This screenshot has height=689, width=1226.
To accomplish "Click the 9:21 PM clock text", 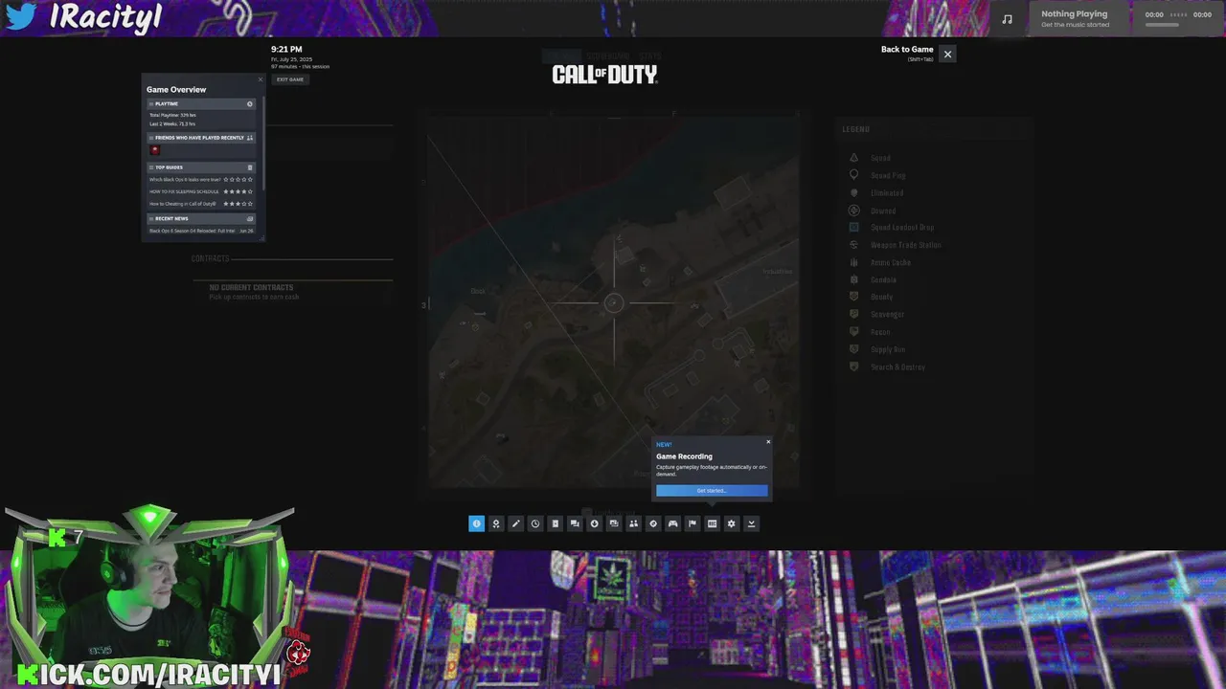I will pos(286,49).
